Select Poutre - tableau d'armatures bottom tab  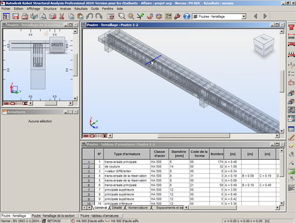[99, 215]
